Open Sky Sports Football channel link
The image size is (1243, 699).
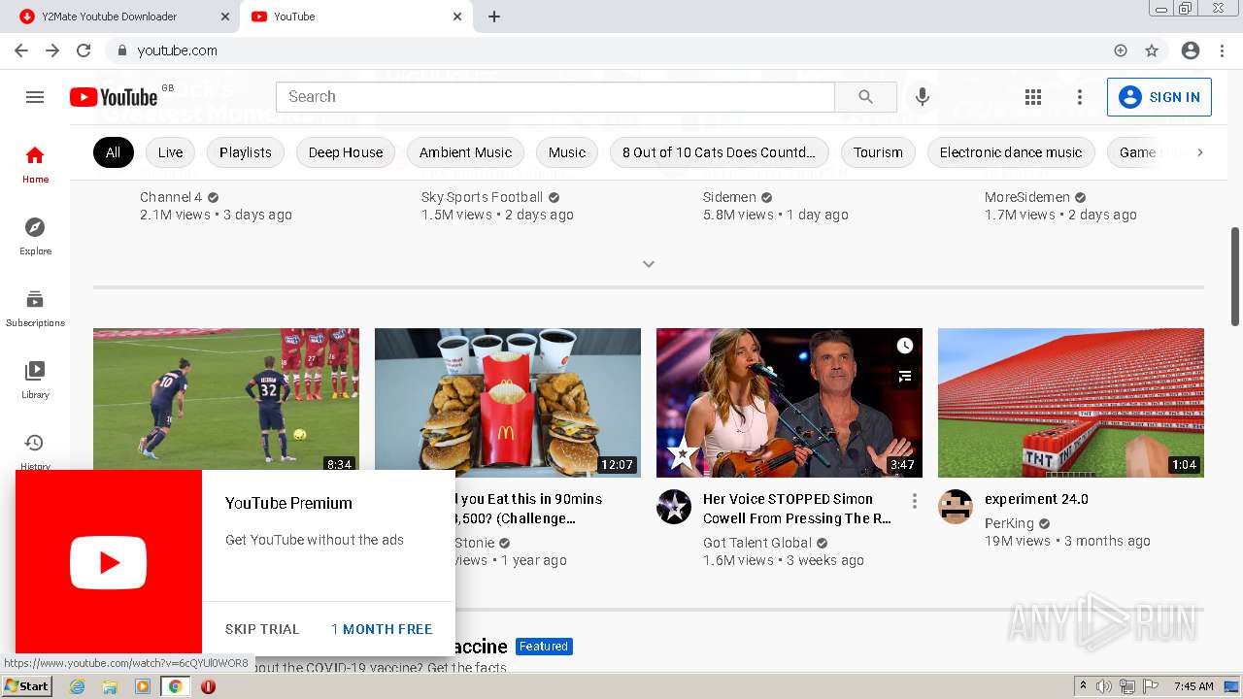482,197
